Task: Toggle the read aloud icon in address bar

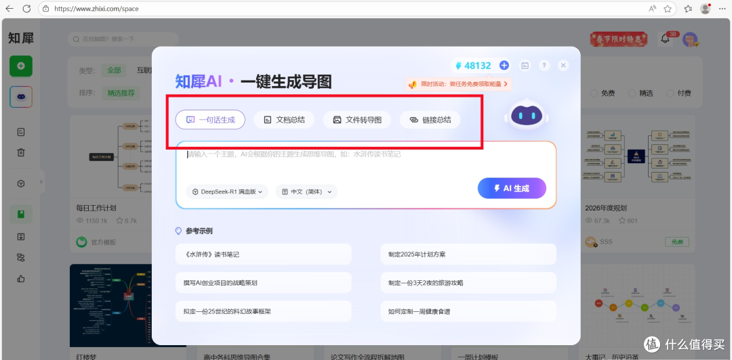Action: point(653,8)
